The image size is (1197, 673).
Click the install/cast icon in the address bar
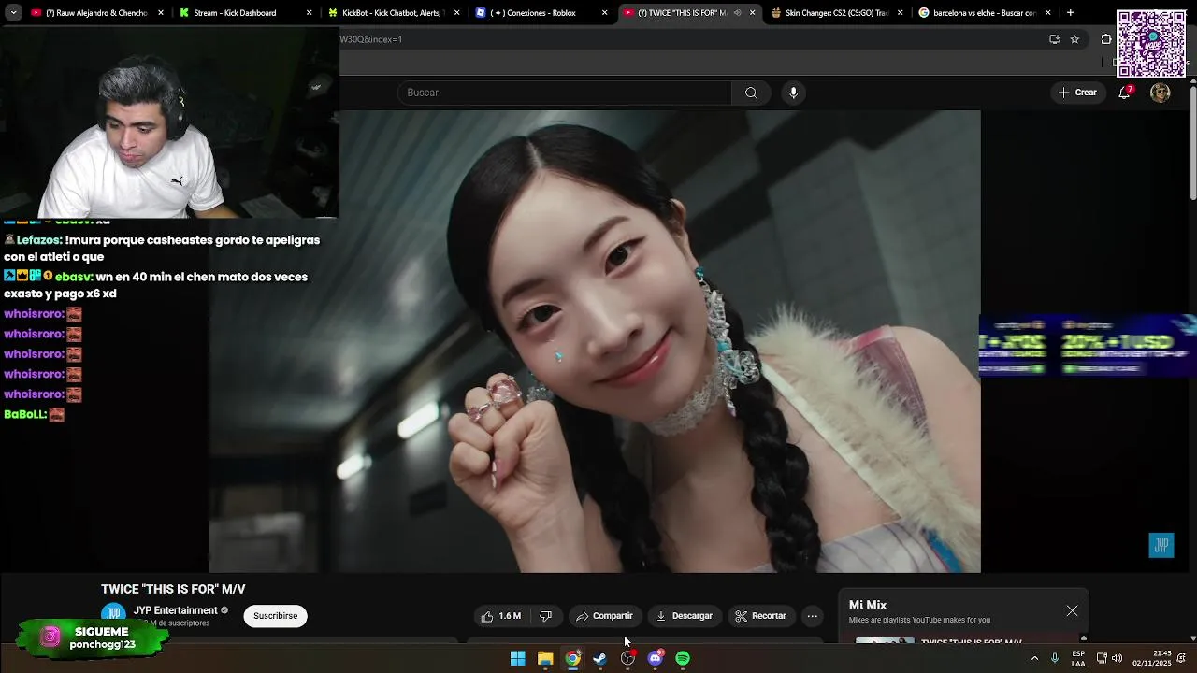1054,39
